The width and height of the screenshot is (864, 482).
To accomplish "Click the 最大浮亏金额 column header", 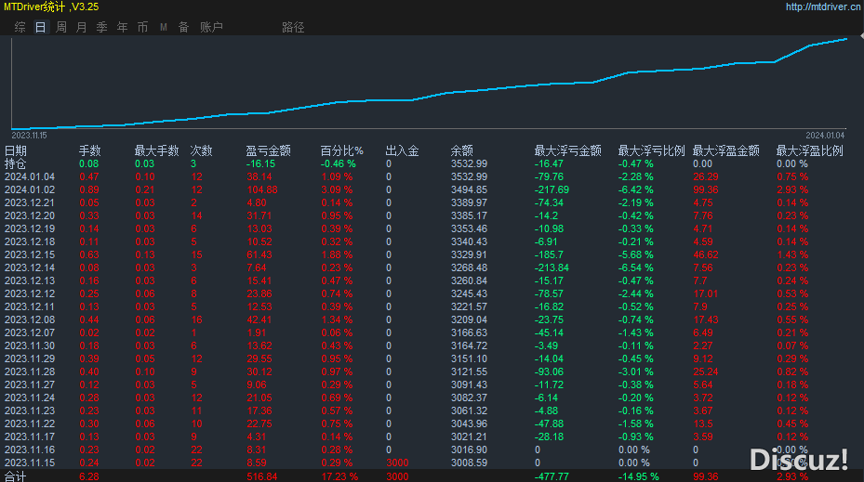I will [x=567, y=150].
